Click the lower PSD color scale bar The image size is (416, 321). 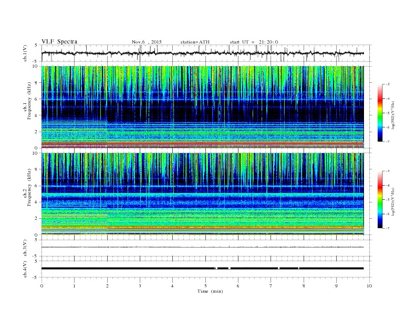tap(380, 200)
